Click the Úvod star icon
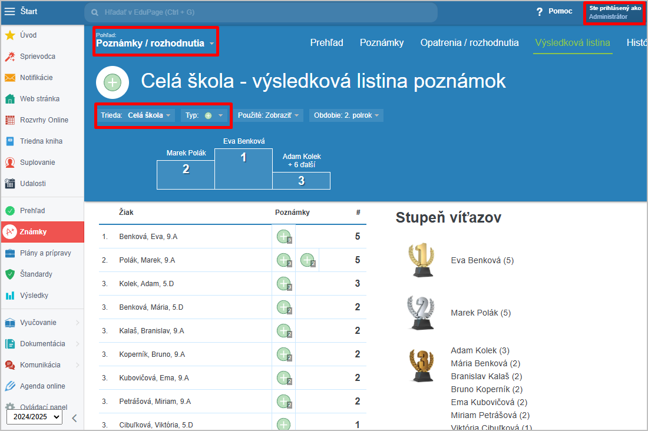Viewport: 648px width, 431px height. click(x=10, y=35)
